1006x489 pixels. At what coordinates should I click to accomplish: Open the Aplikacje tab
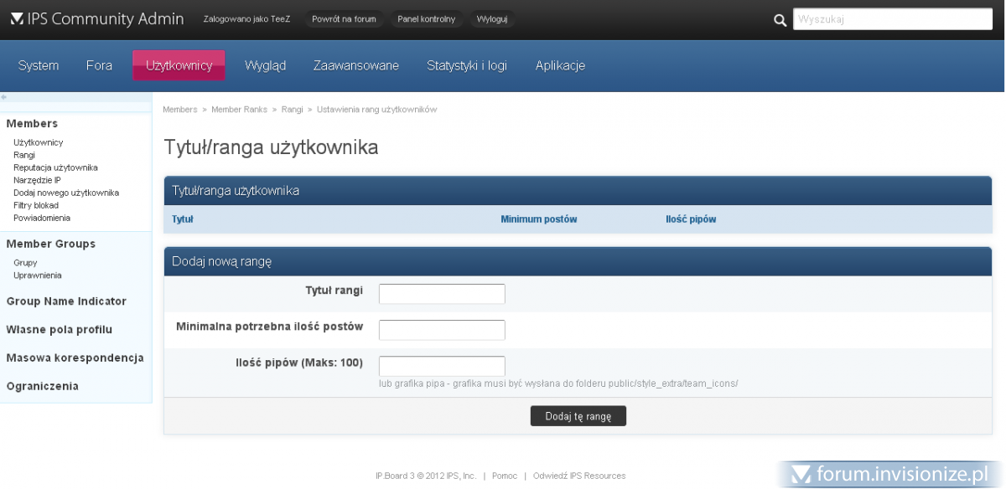pos(560,66)
